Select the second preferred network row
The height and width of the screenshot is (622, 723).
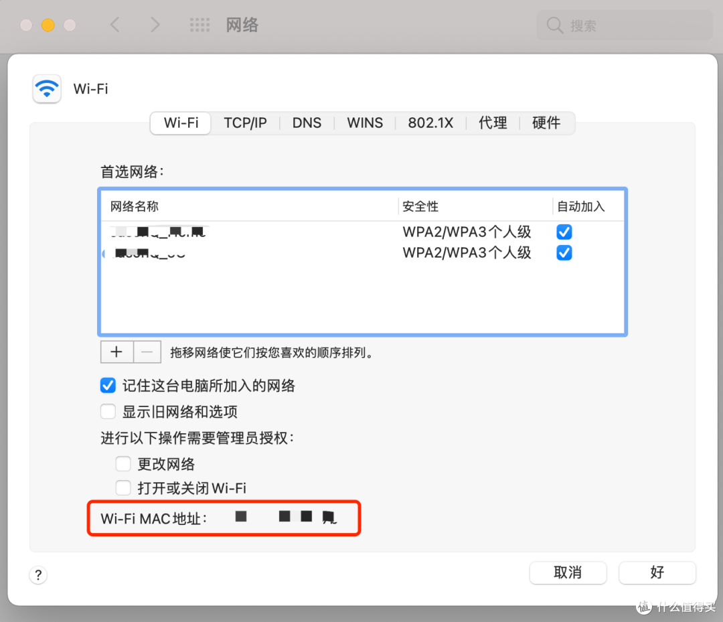click(x=362, y=252)
